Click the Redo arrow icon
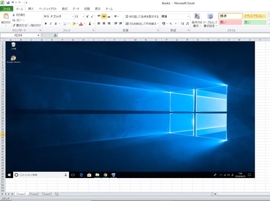This screenshot has width=270, height=201. (x=19, y=3)
